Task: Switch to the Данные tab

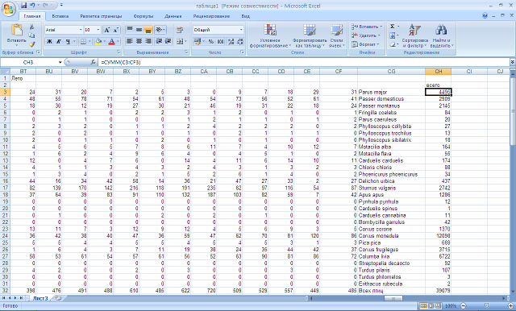Action: (x=173, y=16)
